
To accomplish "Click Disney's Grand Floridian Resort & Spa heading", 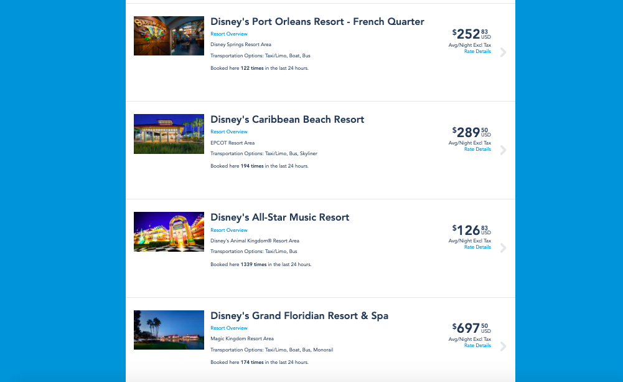I will point(299,316).
